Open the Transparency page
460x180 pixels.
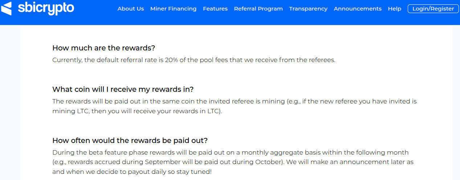click(x=308, y=9)
